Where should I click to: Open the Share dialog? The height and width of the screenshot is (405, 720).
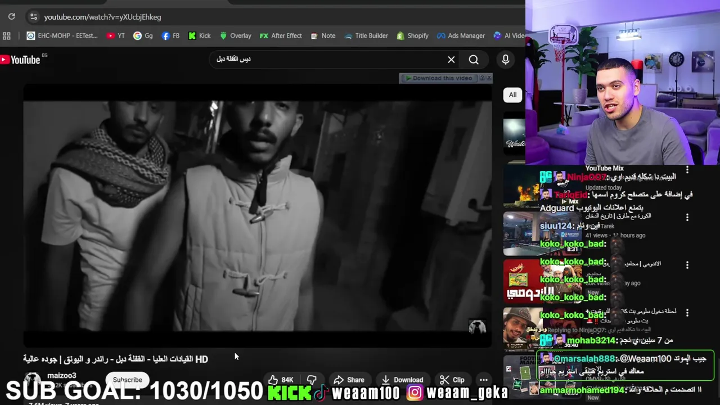coord(349,380)
